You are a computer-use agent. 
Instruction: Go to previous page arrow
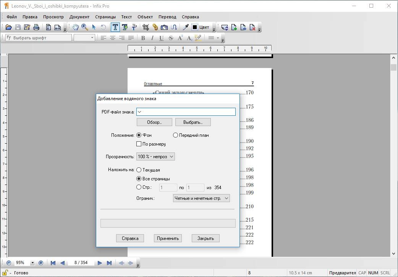click(62, 263)
